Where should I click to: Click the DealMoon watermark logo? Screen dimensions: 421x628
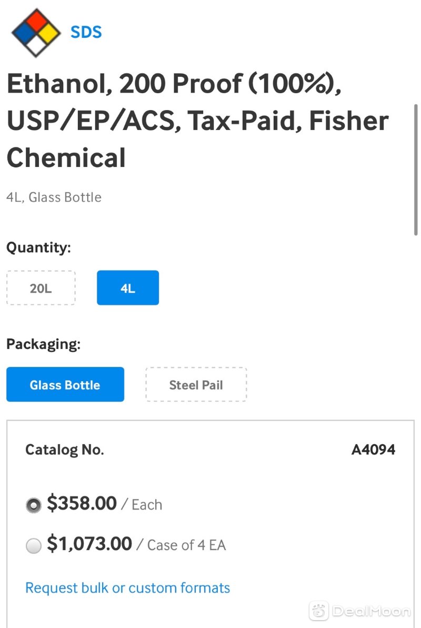pos(360,611)
